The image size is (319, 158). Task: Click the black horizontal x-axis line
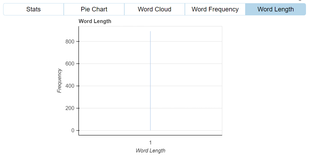(150, 135)
